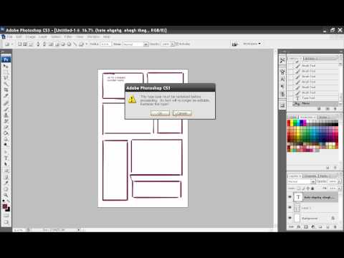Delete current state in History panel
Image resolution: width=344 pixels, height=258 pixels.
point(335,109)
